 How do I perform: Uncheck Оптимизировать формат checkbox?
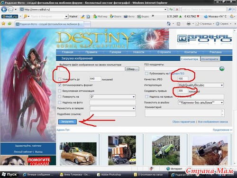pyautogui.click(x=60, y=85)
